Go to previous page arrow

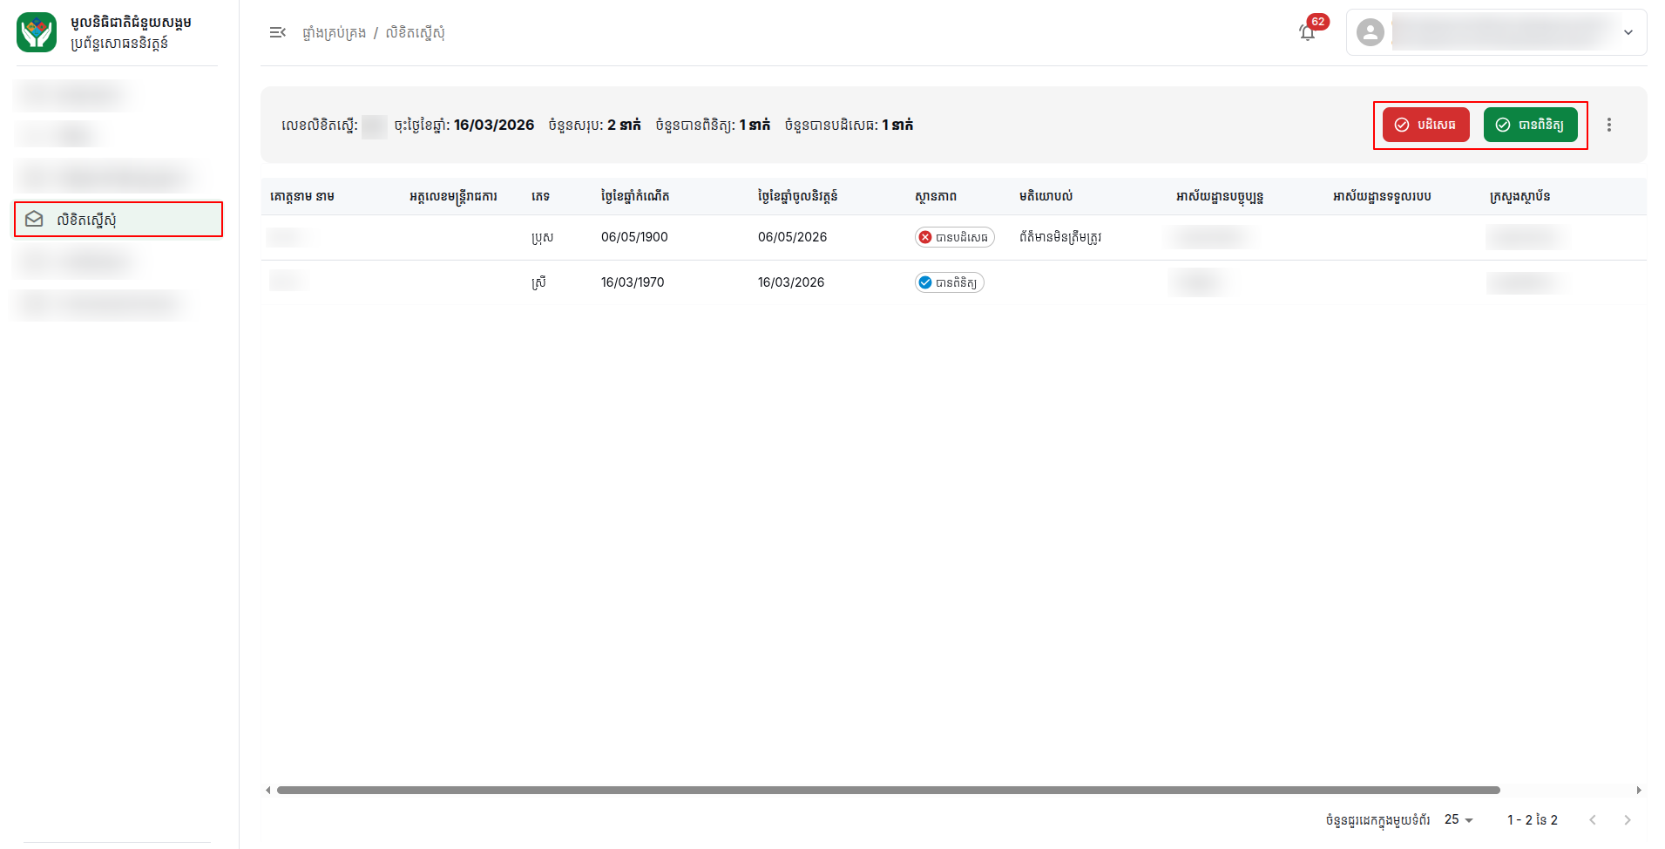pos(1593,819)
